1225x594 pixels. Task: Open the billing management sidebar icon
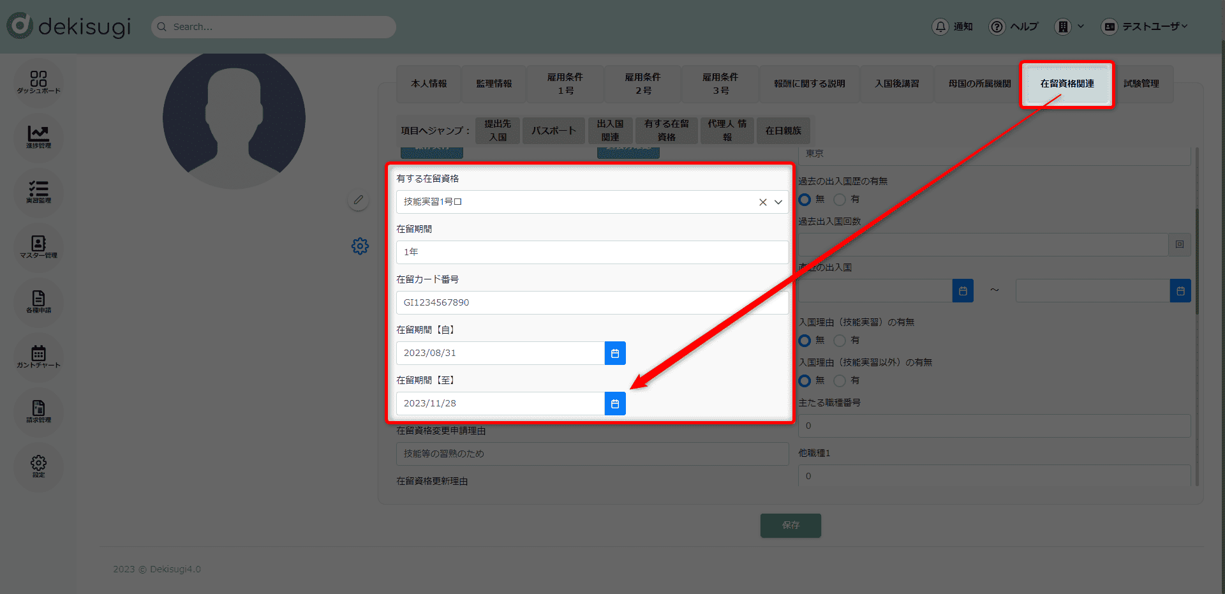[38, 411]
